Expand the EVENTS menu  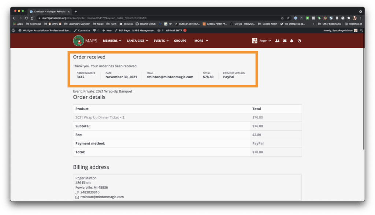pyautogui.click(x=161, y=41)
